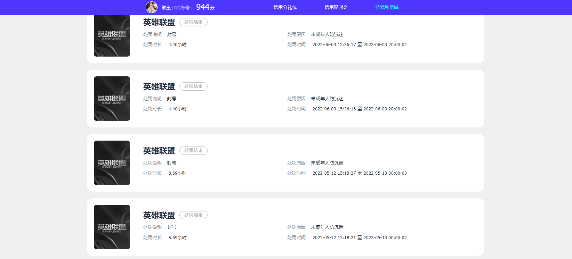572x259 pixels.
Task: Click 封号 value in 15:36:17 card
Action: [x=172, y=34]
